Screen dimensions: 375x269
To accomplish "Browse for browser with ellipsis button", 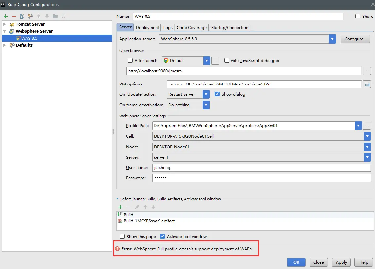I will 215,61.
